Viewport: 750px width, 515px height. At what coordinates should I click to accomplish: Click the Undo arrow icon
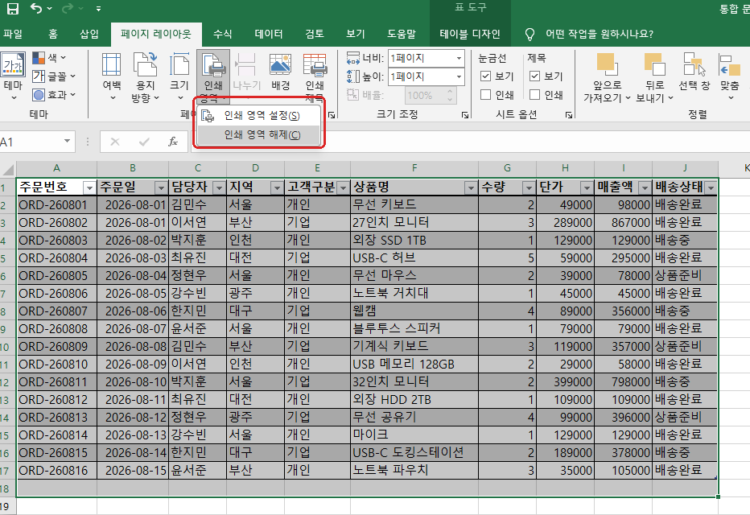pos(36,8)
